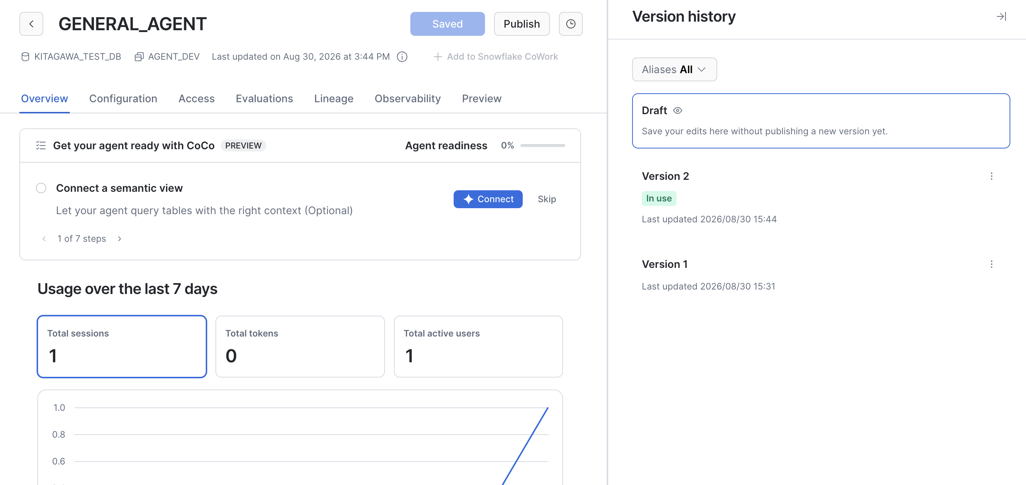Click the Agent readiness progress bar

click(542, 145)
